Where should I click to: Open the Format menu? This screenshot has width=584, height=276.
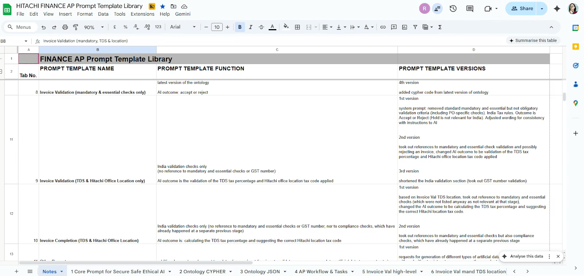85,14
